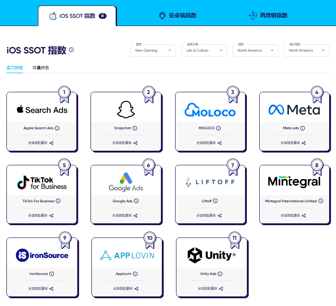Click info icon beside Snapchat

(135, 128)
